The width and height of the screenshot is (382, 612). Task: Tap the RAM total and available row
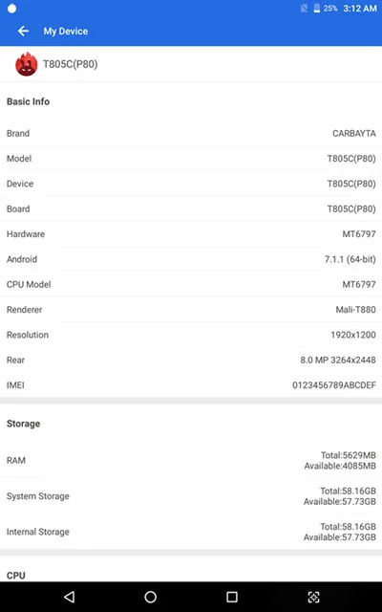[191, 460]
